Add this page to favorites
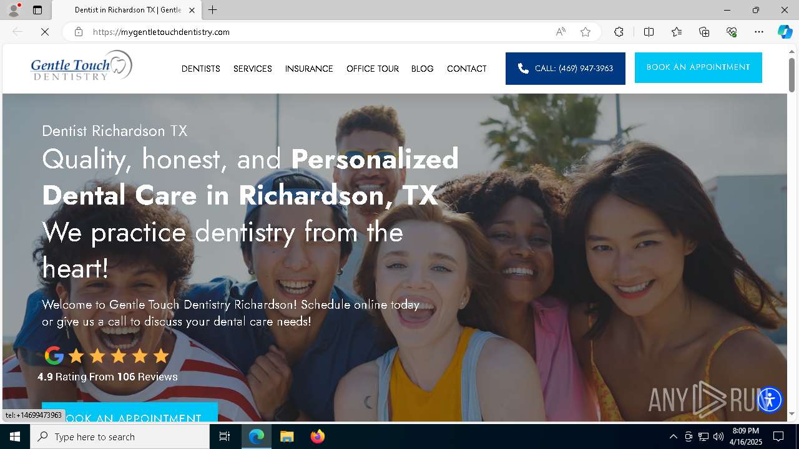 click(x=586, y=32)
